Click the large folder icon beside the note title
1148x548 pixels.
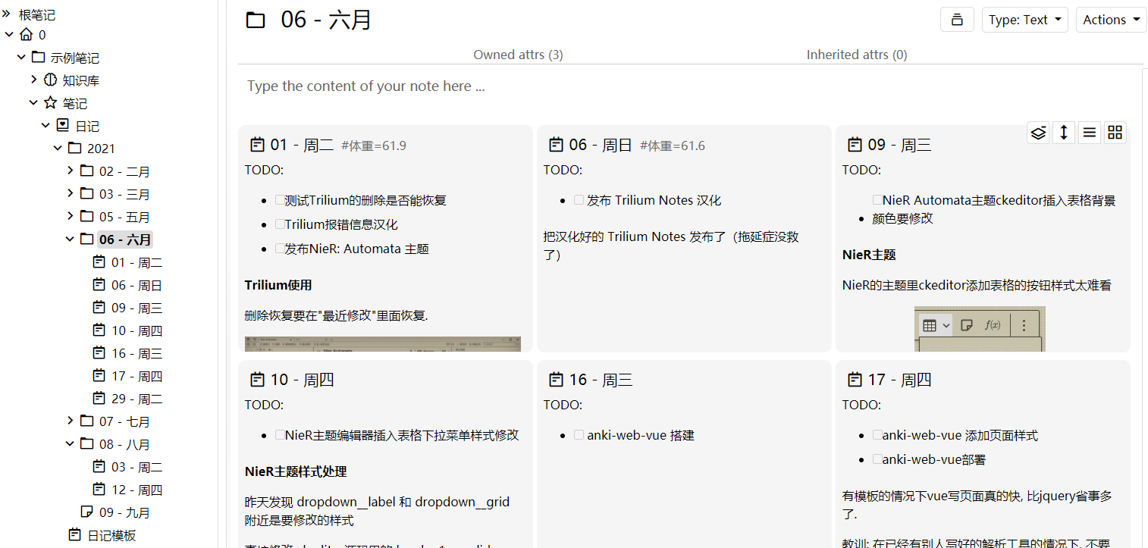pos(256,20)
